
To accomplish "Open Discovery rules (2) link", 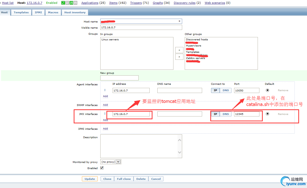I will pyautogui.click(x=184, y=3).
